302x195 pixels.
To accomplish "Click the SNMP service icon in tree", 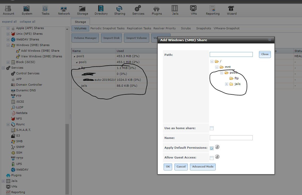I will tap(13, 147).
